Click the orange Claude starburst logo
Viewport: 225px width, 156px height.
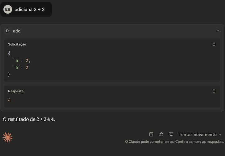pos(7,137)
